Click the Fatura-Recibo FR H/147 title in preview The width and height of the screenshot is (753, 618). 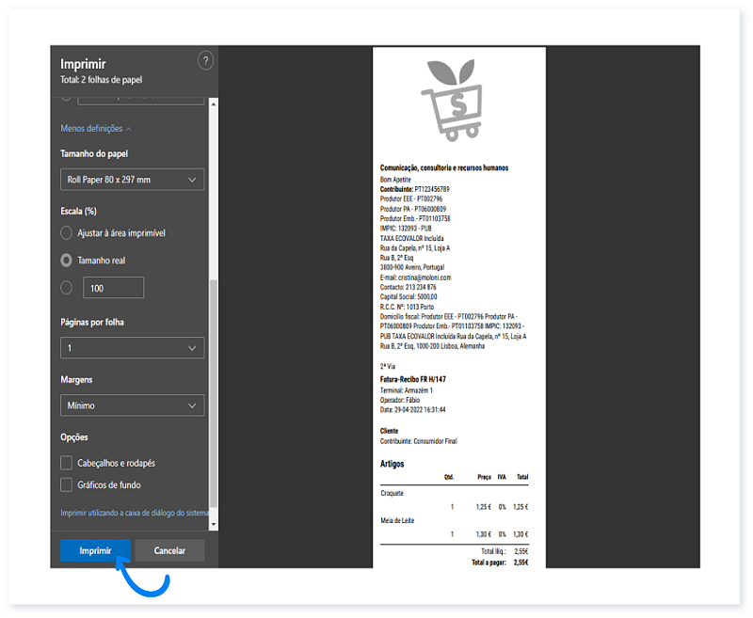[x=412, y=378]
